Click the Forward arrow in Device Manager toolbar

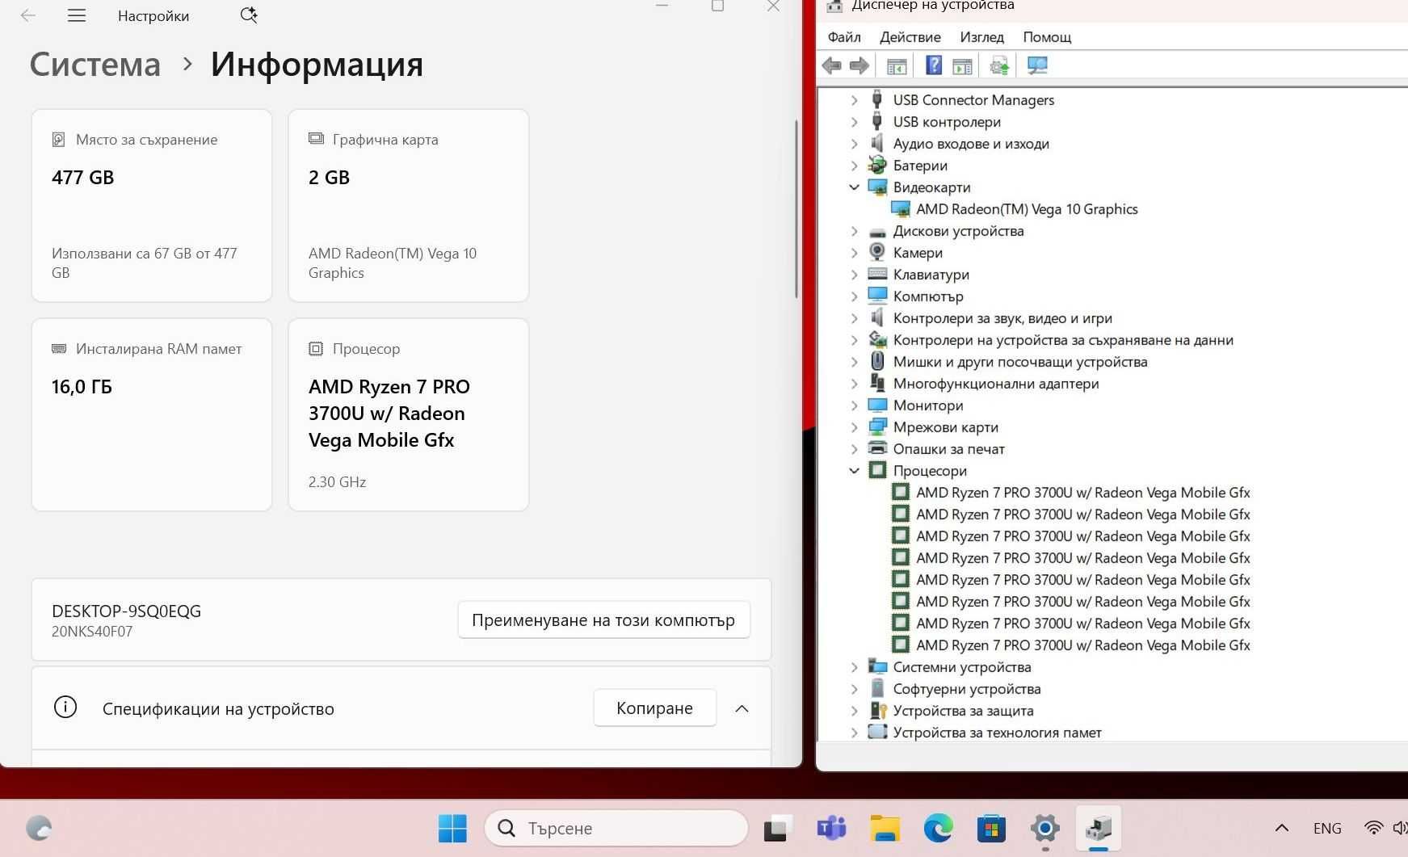click(860, 65)
